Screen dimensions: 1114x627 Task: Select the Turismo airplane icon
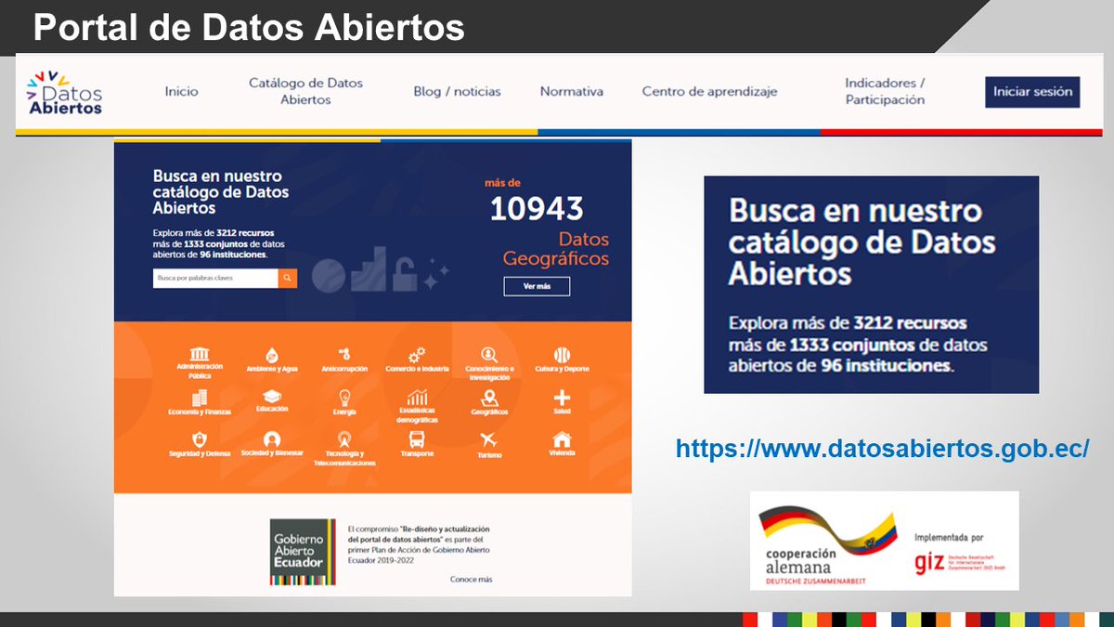(x=489, y=439)
